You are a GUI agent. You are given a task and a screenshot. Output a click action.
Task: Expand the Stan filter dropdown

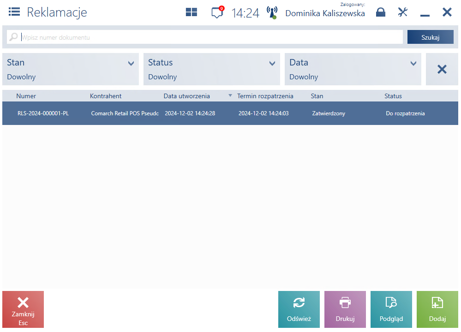pos(71,69)
